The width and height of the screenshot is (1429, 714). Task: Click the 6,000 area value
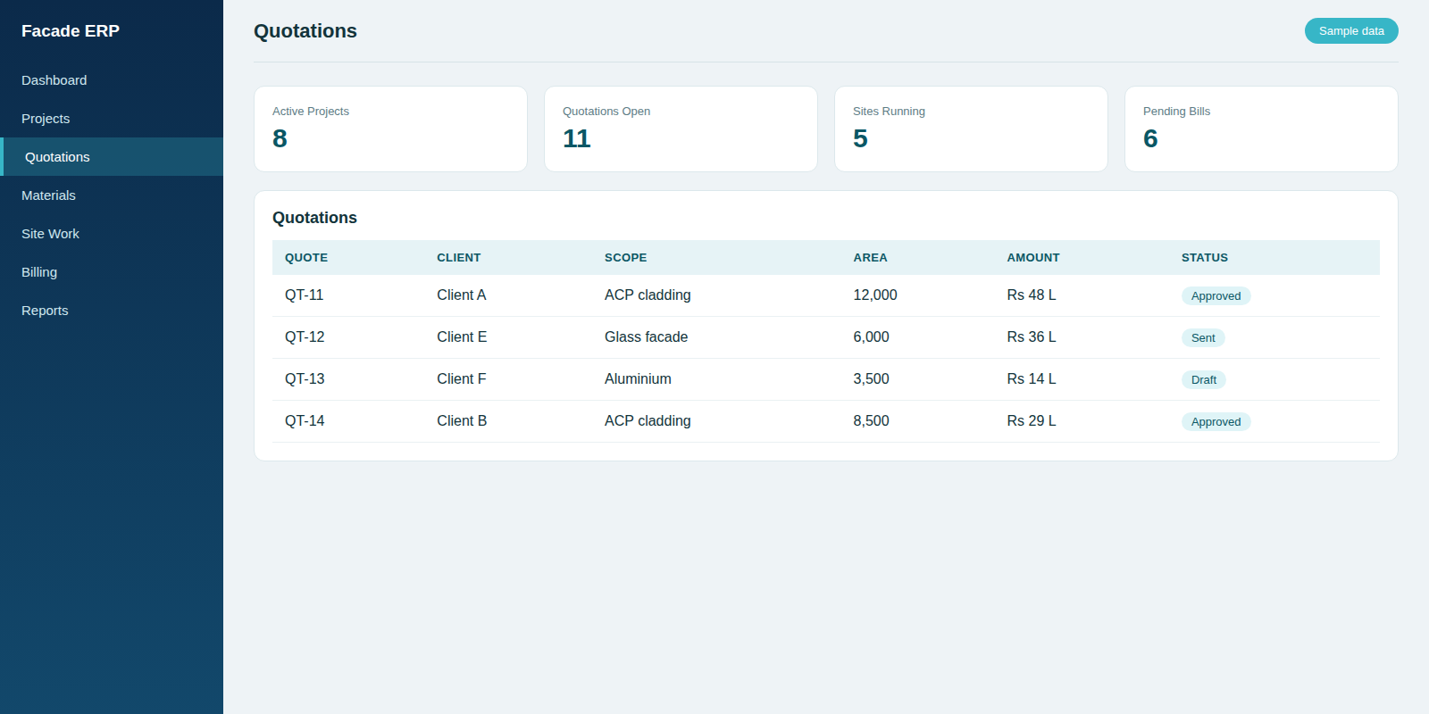[x=871, y=337]
